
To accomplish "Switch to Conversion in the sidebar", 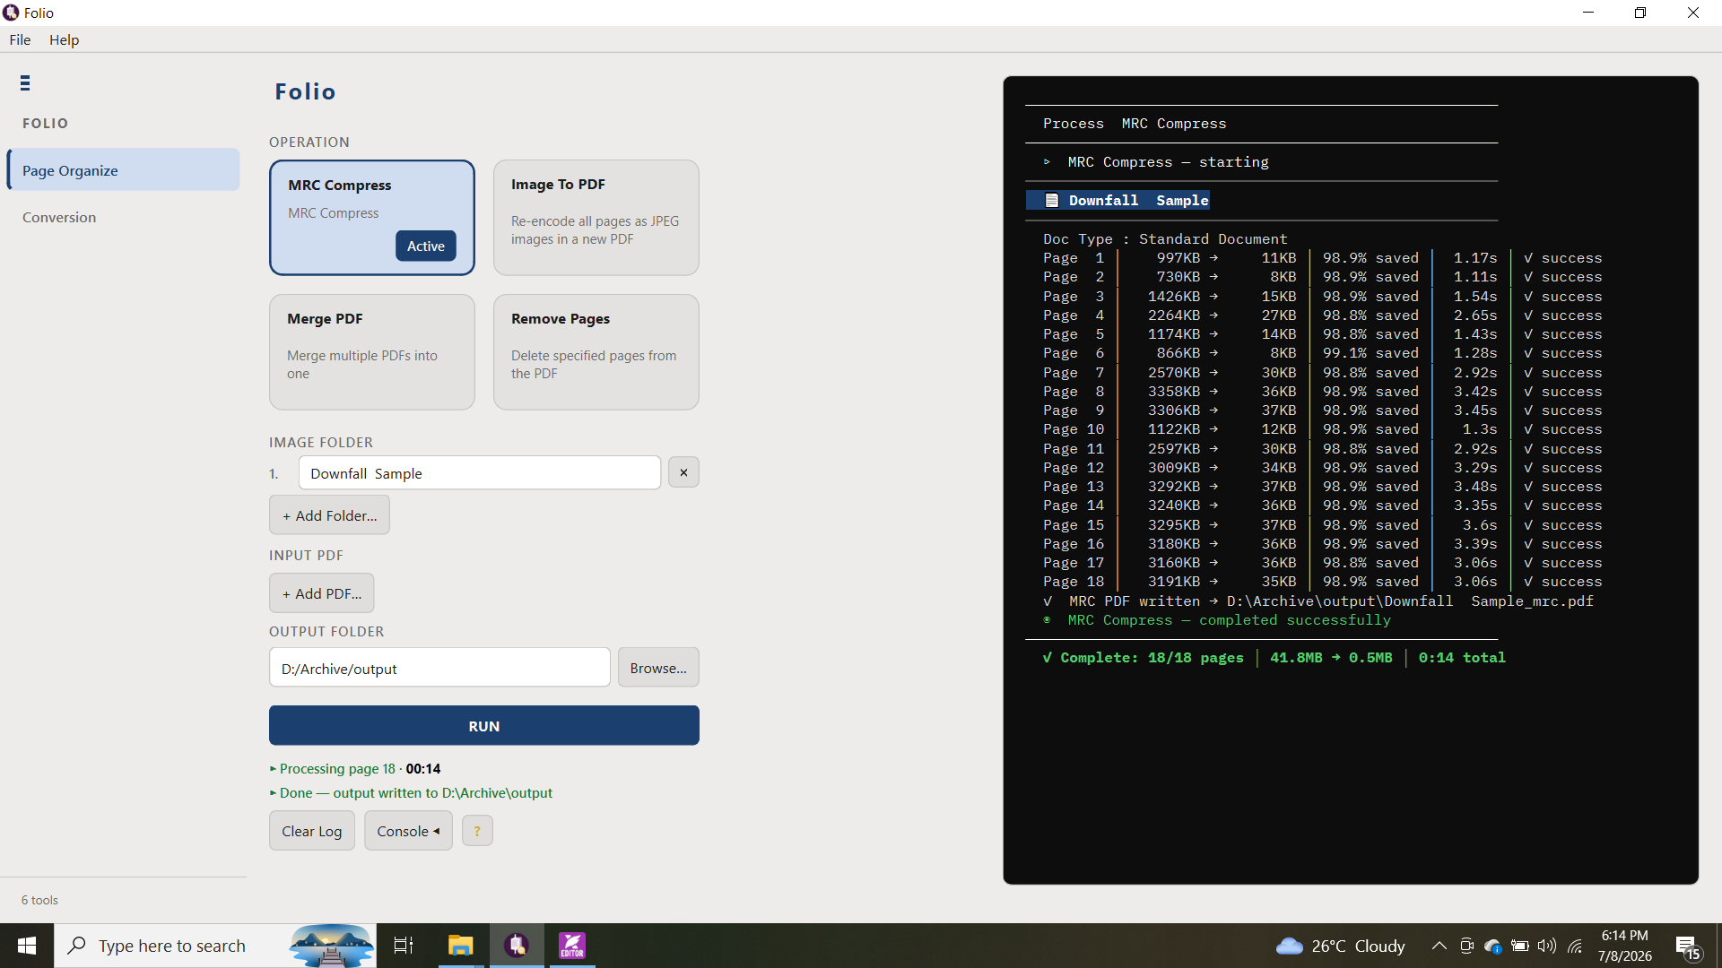I will (x=59, y=217).
